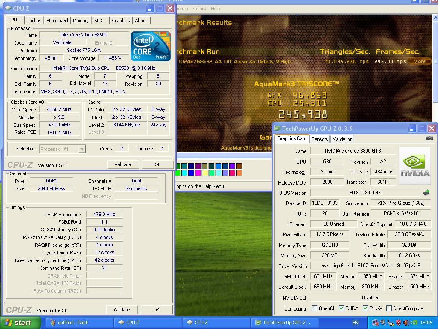This screenshot has height=329, width=438.
Task: Click the Intel Core 2 Duo logo in CPU-Z
Action: (151, 46)
